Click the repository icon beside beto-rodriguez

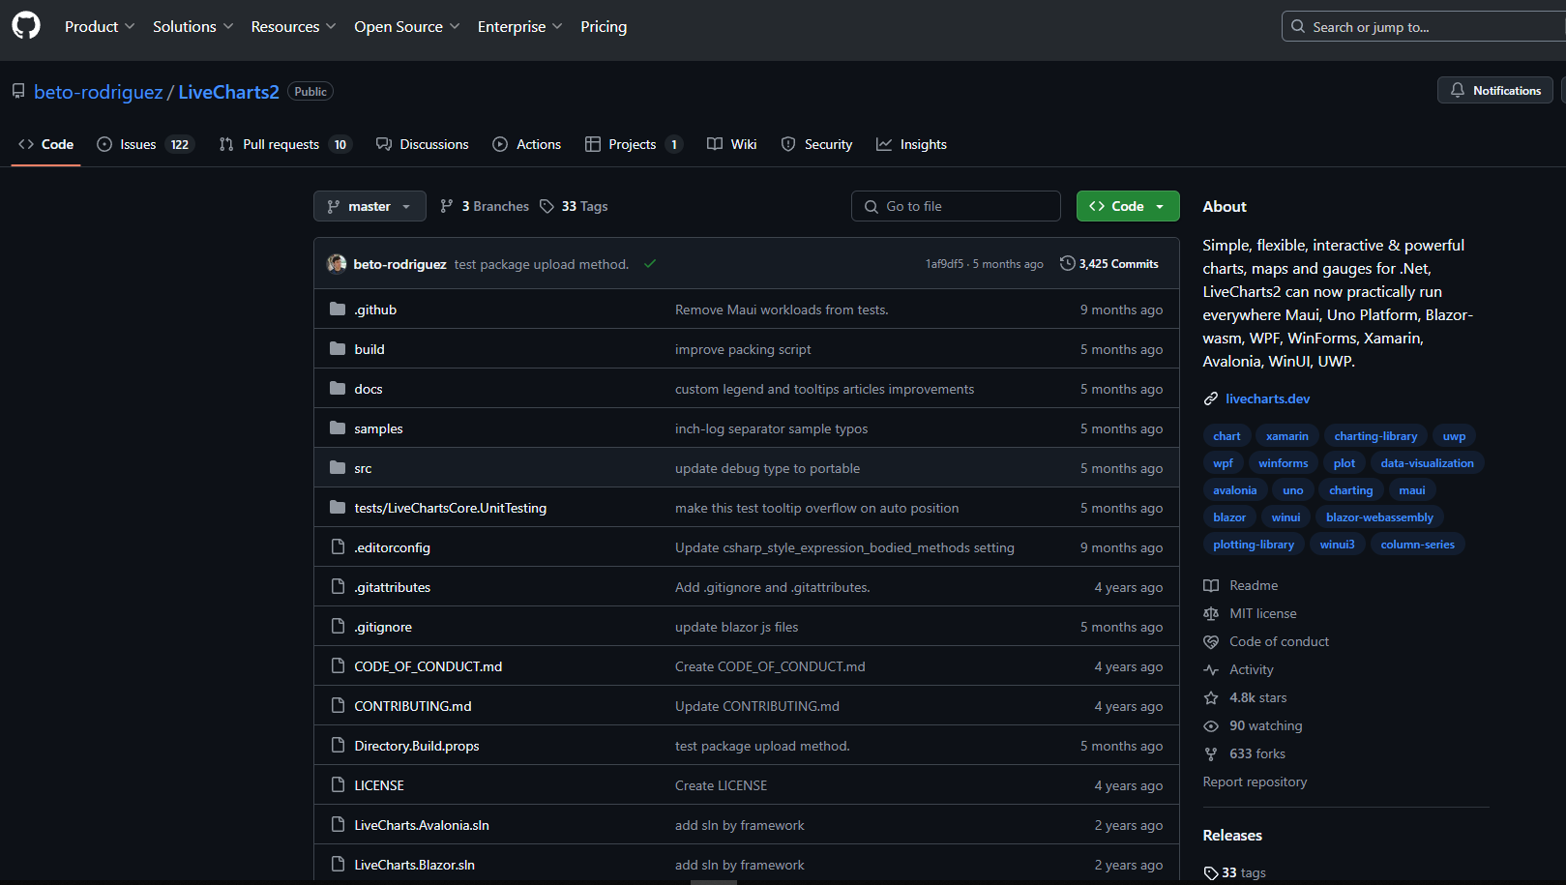pyautogui.click(x=18, y=91)
